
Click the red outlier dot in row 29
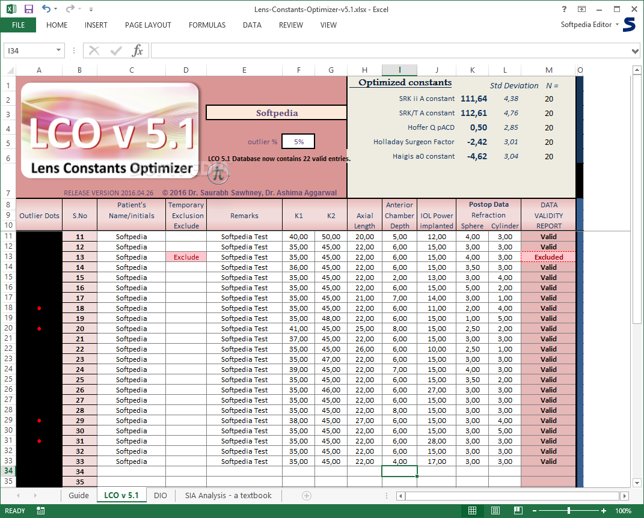tap(39, 421)
